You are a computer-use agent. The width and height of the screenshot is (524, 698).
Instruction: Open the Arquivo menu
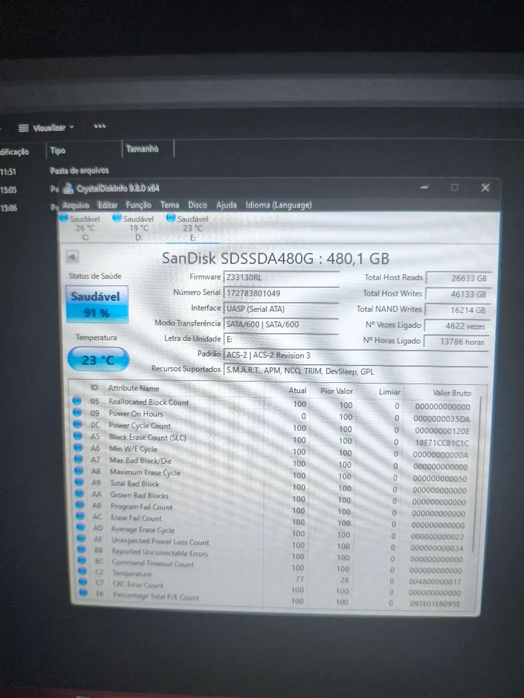point(76,205)
